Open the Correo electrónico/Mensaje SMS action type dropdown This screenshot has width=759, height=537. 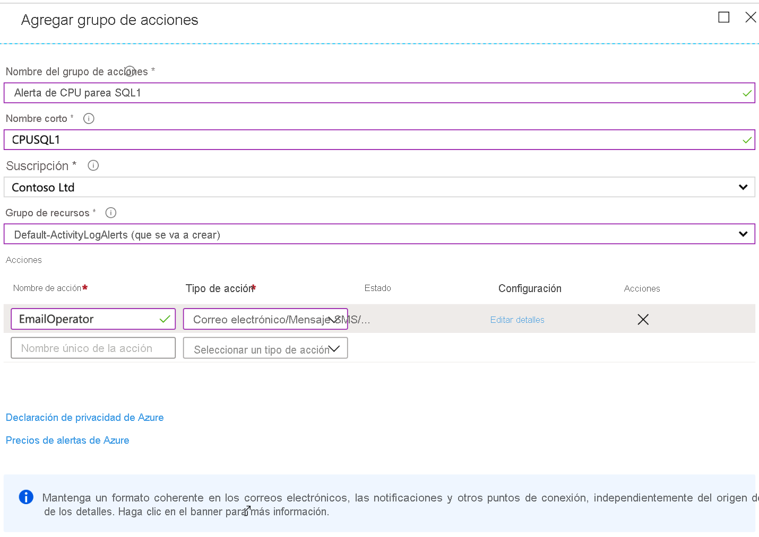coord(265,319)
